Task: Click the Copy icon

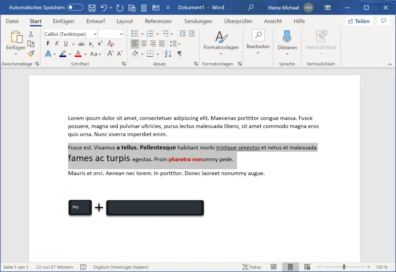Action: [x=31, y=44]
